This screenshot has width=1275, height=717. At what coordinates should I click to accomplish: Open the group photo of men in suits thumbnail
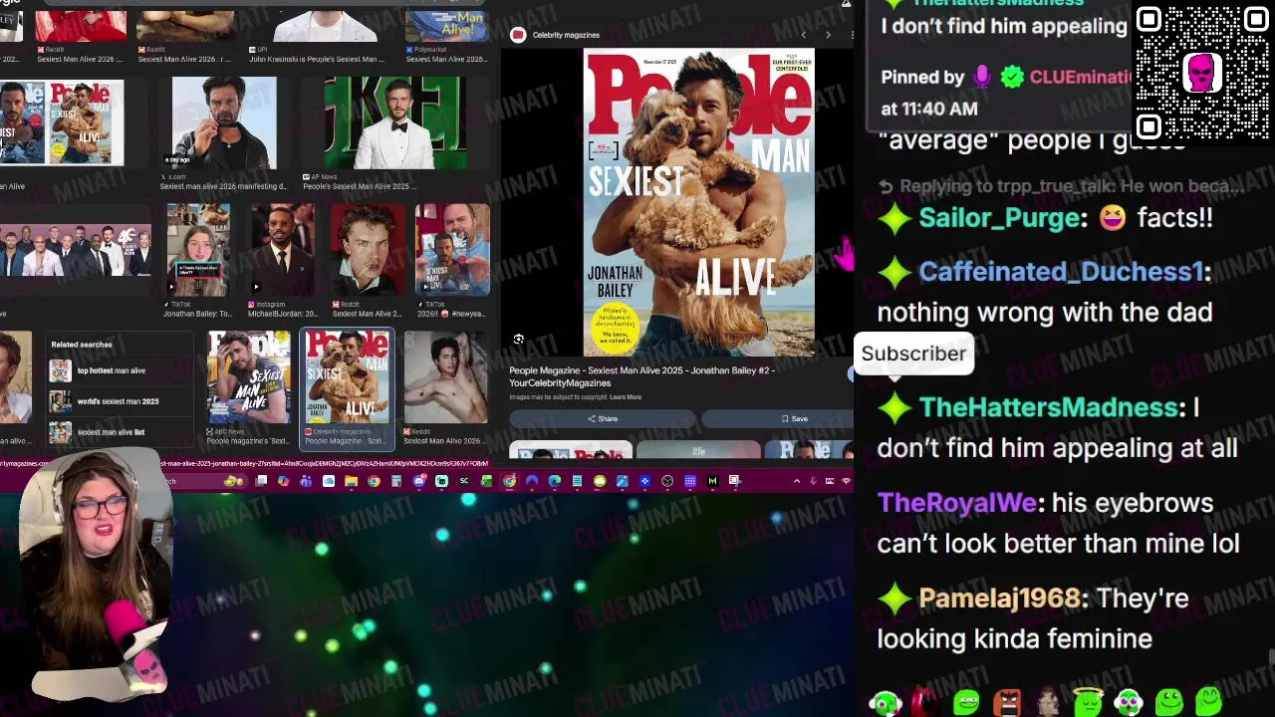pyautogui.click(x=76, y=250)
